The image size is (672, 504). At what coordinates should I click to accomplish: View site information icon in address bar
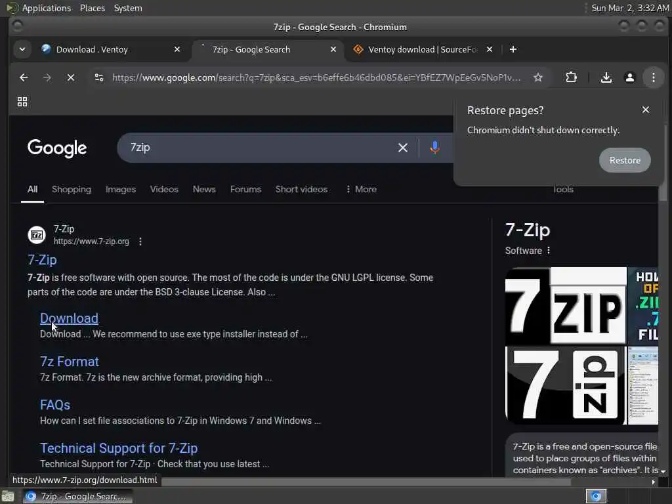(99, 77)
